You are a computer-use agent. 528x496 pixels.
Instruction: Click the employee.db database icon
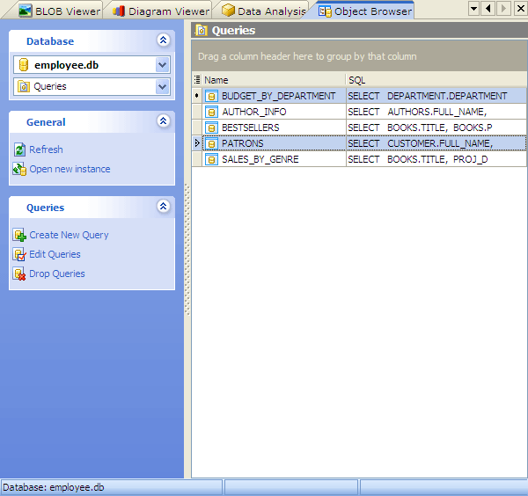click(24, 65)
